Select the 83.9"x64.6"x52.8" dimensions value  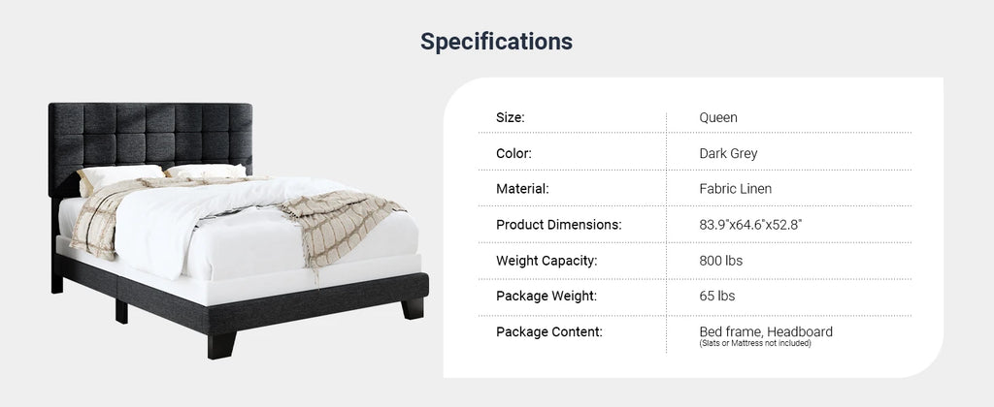coord(751,225)
